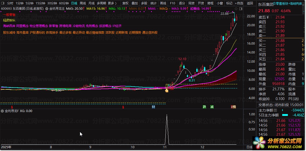Image resolution: width=306 pixels, height=151 pixels.
Task: Open the 小窗 mini window
Action: point(220,3)
